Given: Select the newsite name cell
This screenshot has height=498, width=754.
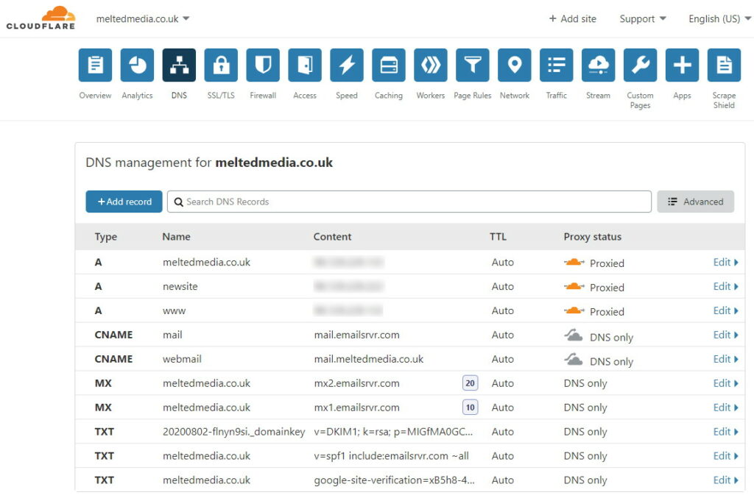Looking at the screenshot, I should pos(180,286).
